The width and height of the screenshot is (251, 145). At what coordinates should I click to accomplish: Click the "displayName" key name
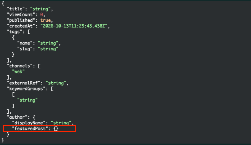tap(29, 123)
